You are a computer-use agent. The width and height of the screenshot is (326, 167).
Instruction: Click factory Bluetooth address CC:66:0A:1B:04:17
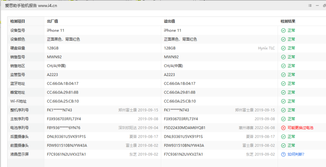tap(63, 83)
